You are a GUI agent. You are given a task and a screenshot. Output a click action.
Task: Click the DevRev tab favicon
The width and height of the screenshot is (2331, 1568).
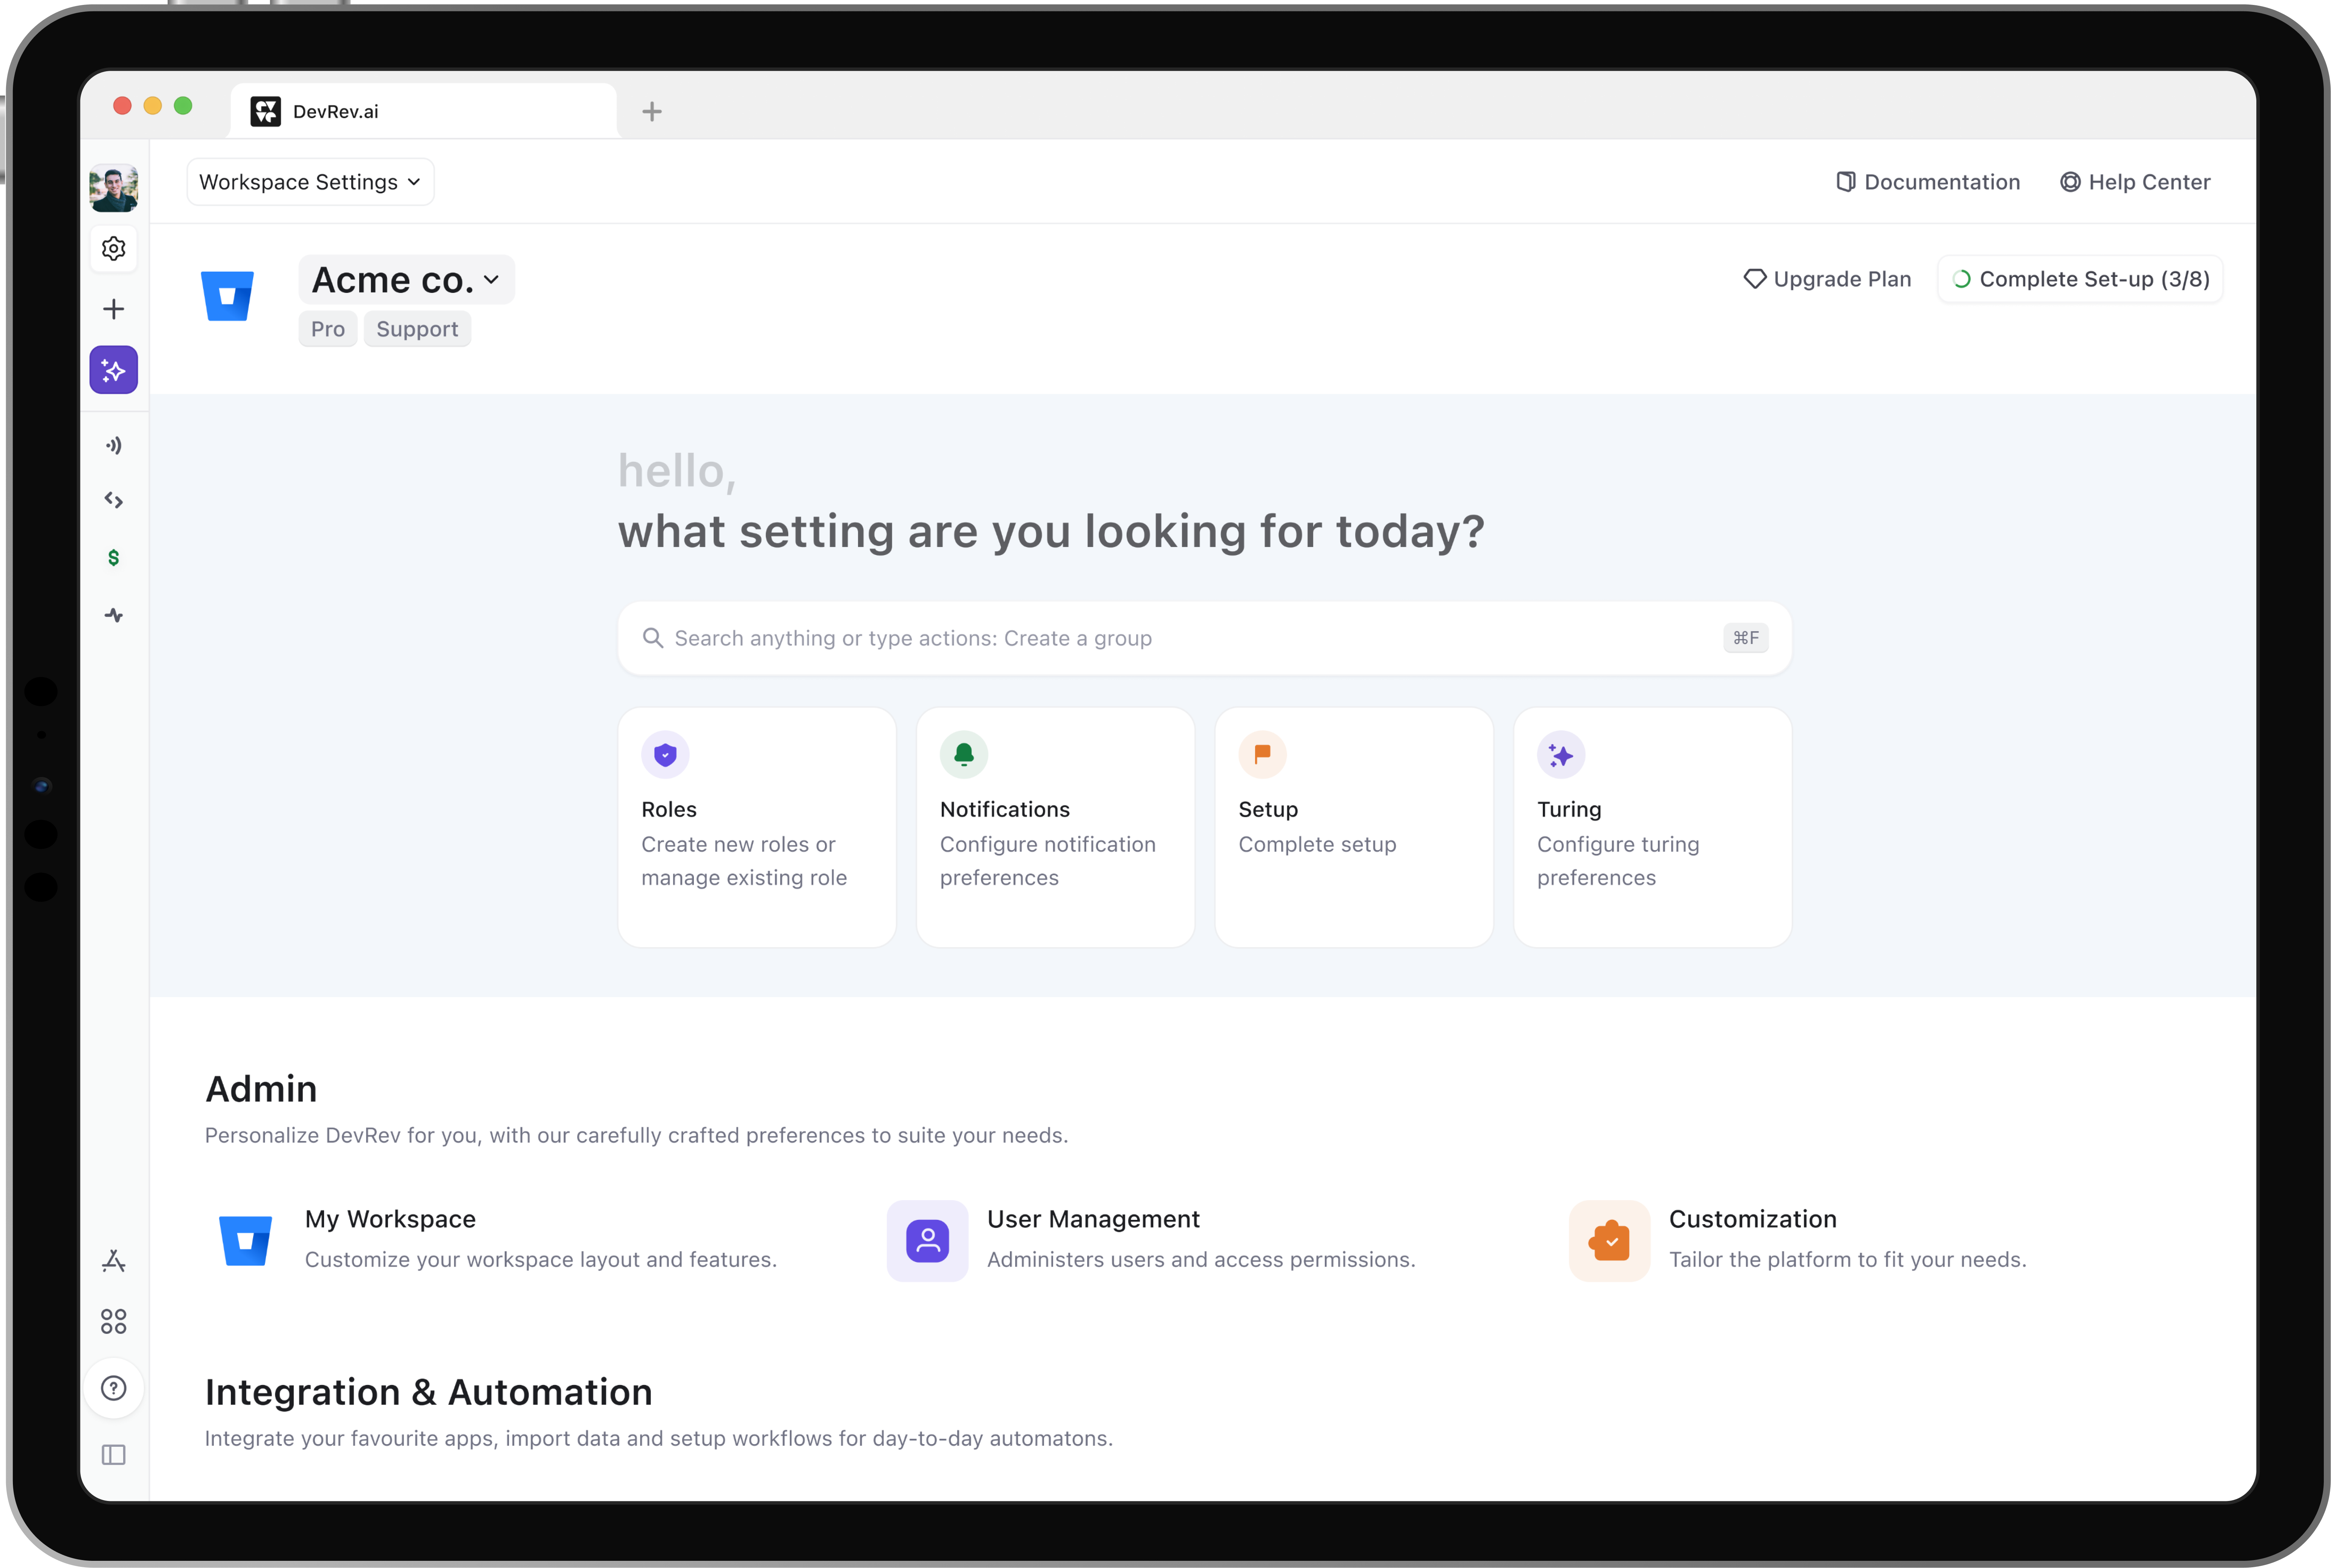click(265, 111)
